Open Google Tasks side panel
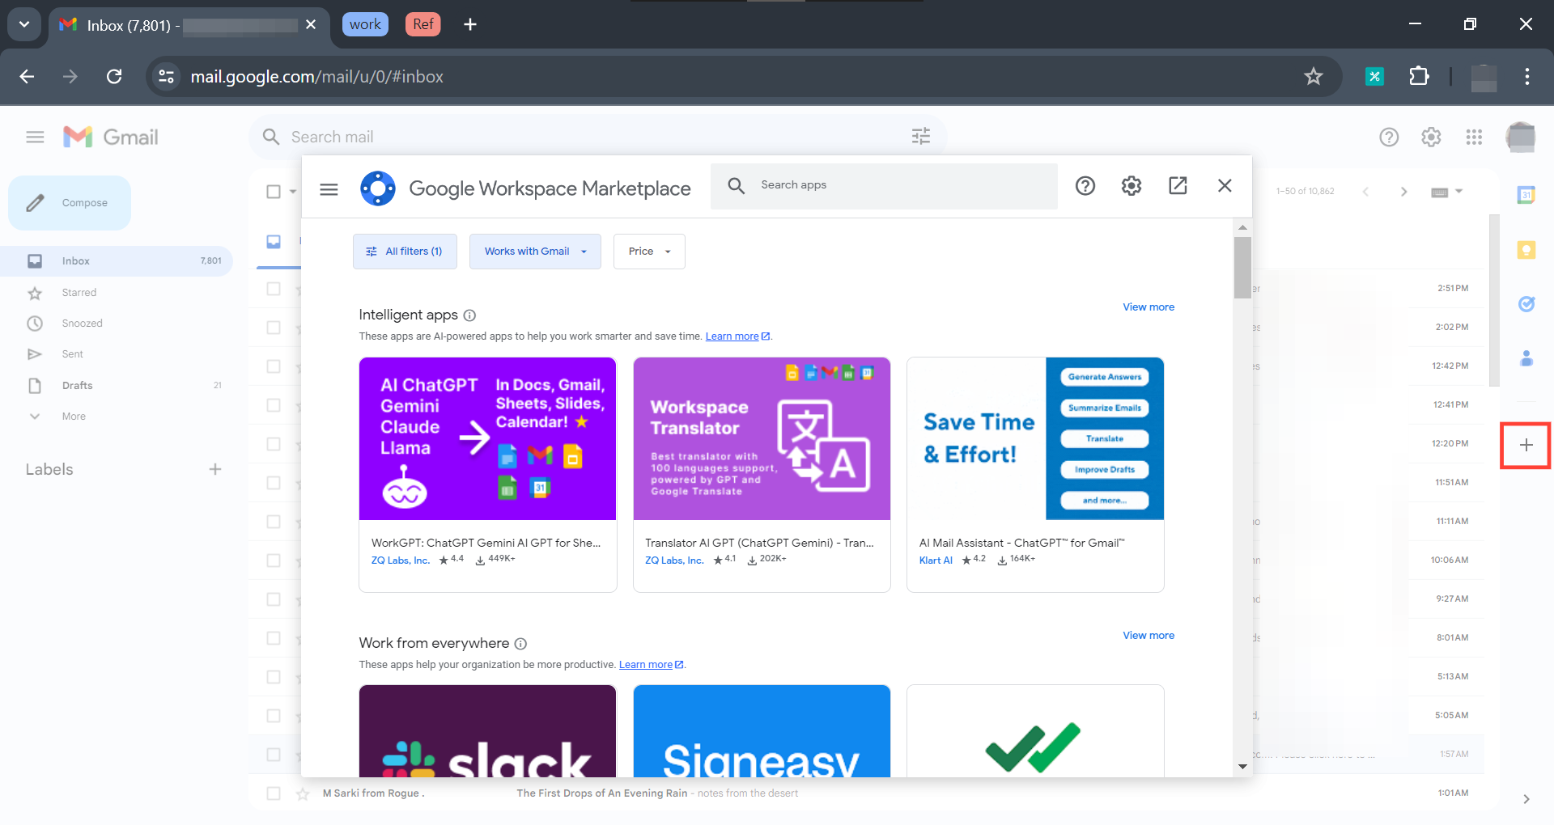The width and height of the screenshot is (1554, 825). pos(1526,304)
